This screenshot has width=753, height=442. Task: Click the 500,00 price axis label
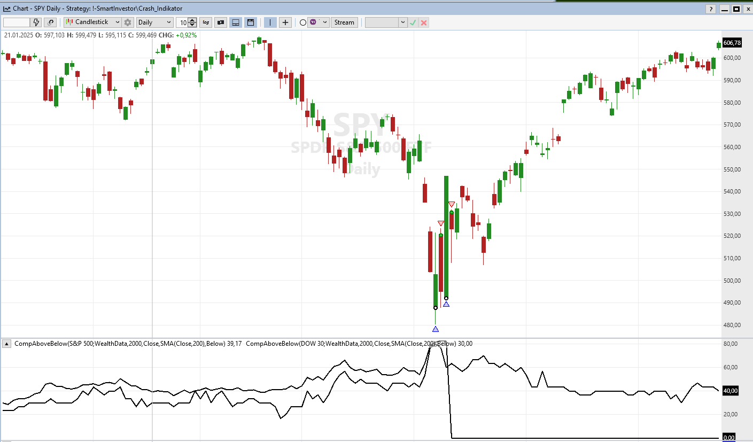point(732,280)
